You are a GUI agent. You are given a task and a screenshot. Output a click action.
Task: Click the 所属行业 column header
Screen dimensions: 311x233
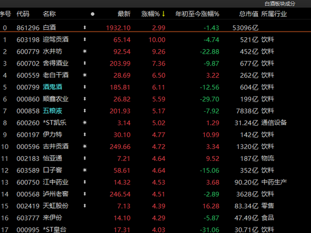pos(274,14)
